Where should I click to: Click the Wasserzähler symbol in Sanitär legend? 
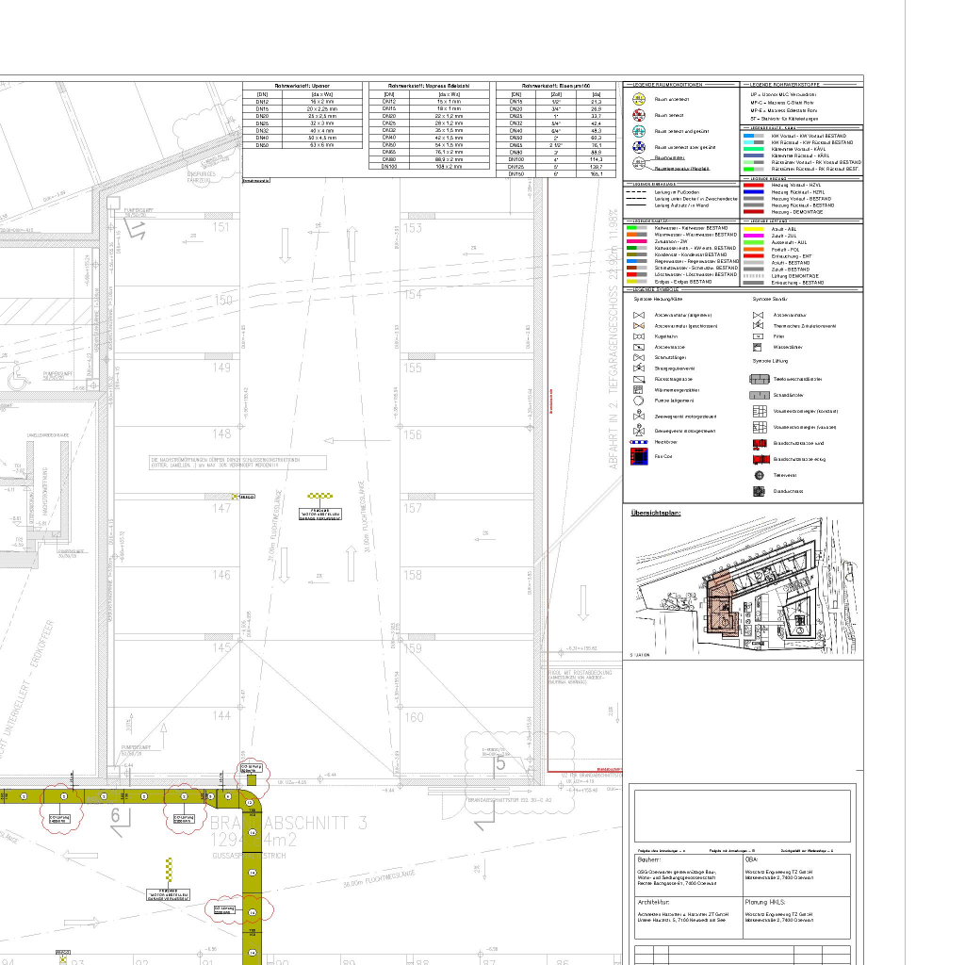[x=757, y=347]
